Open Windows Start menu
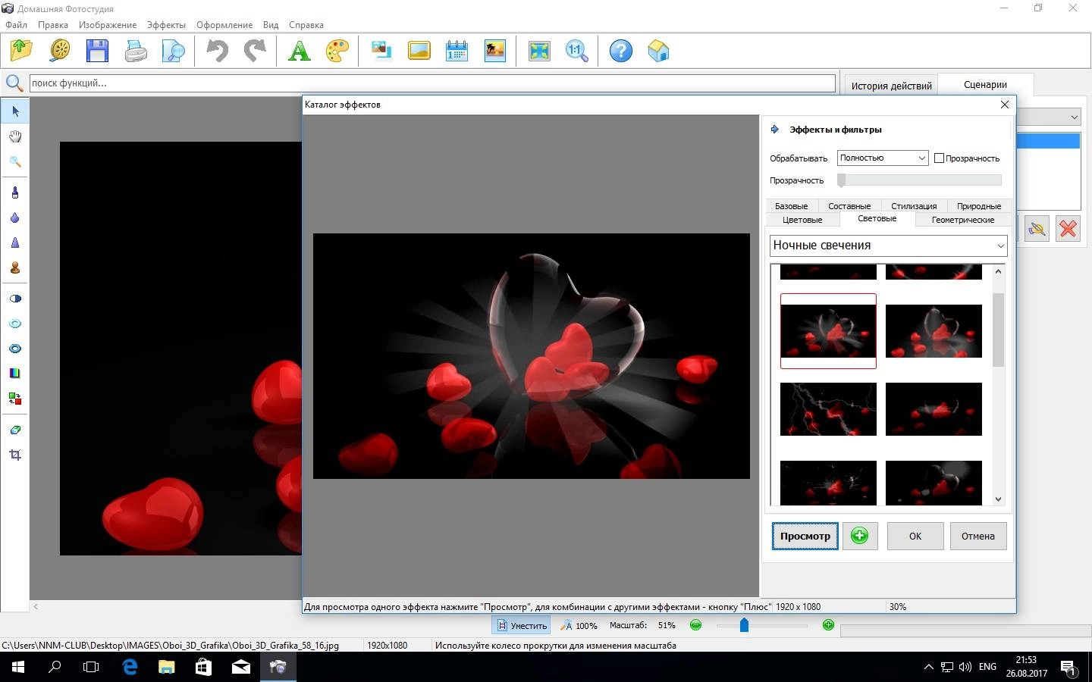 [18, 667]
